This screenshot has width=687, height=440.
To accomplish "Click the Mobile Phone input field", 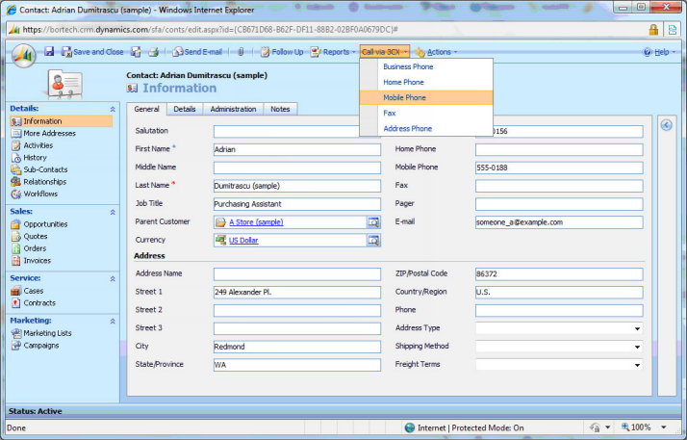I will [x=559, y=168].
